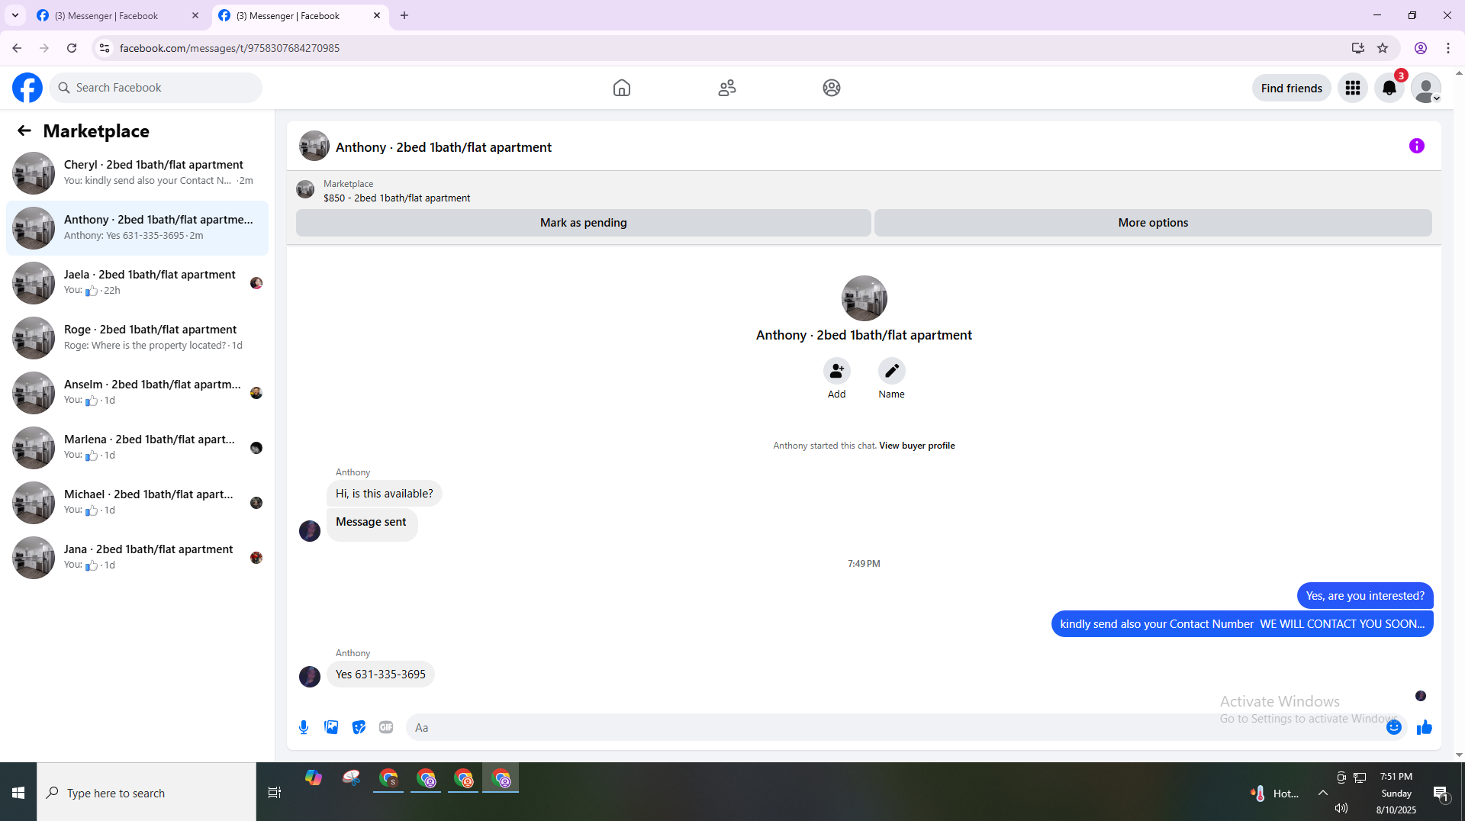Open the volume control in system tray
Viewport: 1465px width, 821px height.
click(1341, 808)
